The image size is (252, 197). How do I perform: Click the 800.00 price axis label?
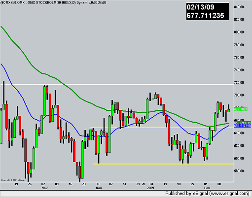click(239, 32)
